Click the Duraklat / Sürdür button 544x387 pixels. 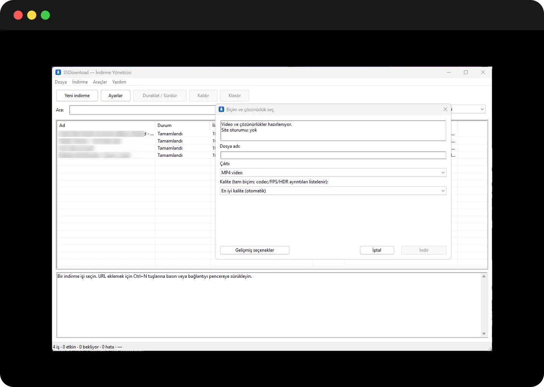160,96
